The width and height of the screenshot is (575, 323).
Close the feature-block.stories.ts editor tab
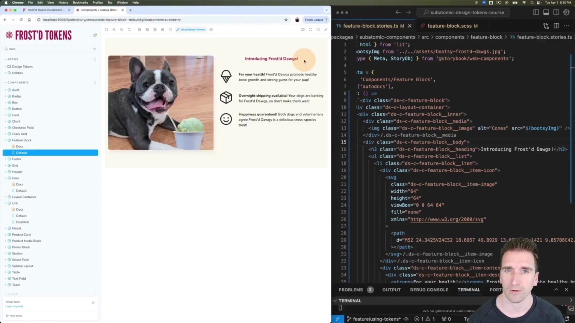(410, 26)
